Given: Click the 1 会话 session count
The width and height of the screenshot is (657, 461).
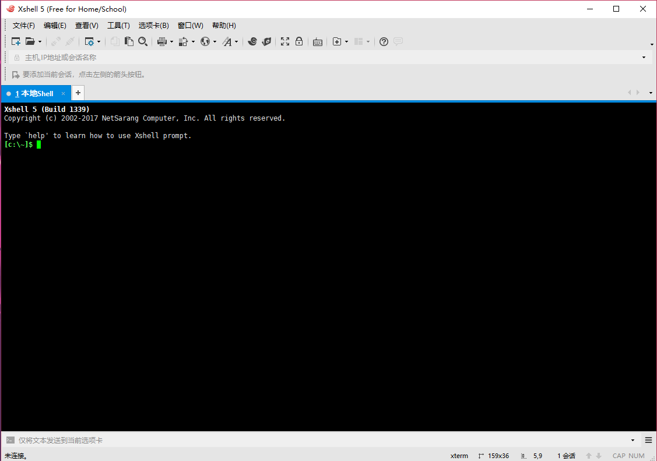Looking at the screenshot, I should pyautogui.click(x=566, y=456).
